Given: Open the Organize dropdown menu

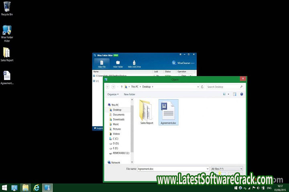Looking at the screenshot, I should pos(113,94).
